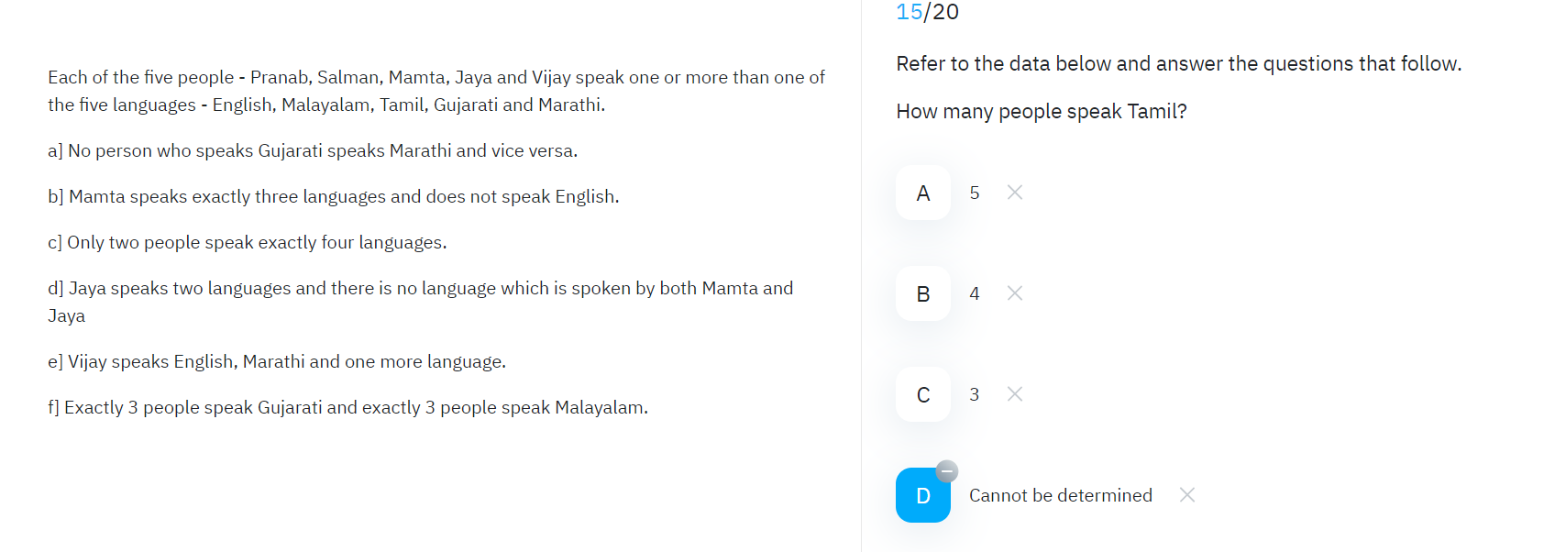Click condition c] about four languages

point(248,242)
